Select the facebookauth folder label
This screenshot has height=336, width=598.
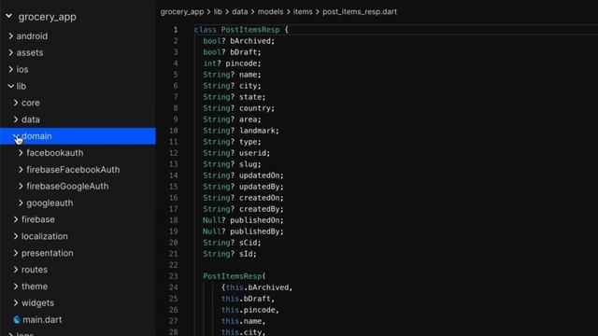55,153
